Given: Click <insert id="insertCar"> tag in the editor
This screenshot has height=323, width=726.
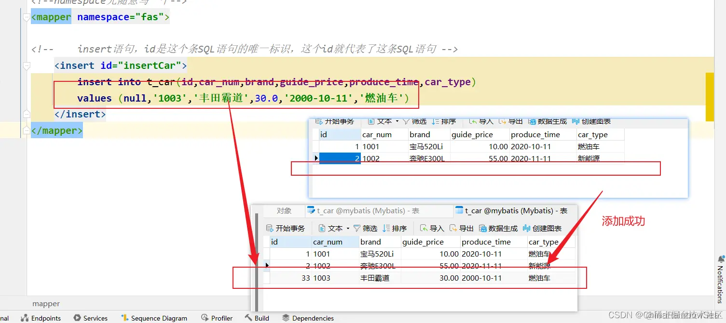Looking at the screenshot, I should point(121,65).
